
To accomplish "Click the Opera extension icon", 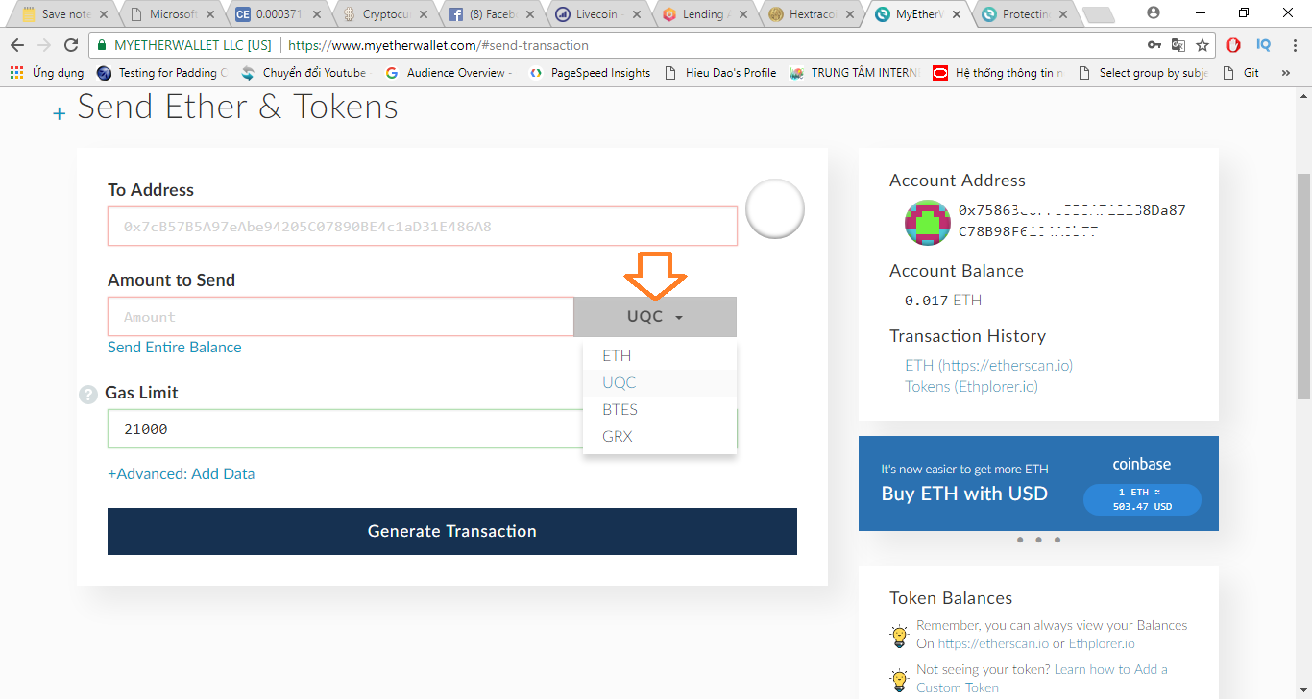I will (x=1233, y=45).
